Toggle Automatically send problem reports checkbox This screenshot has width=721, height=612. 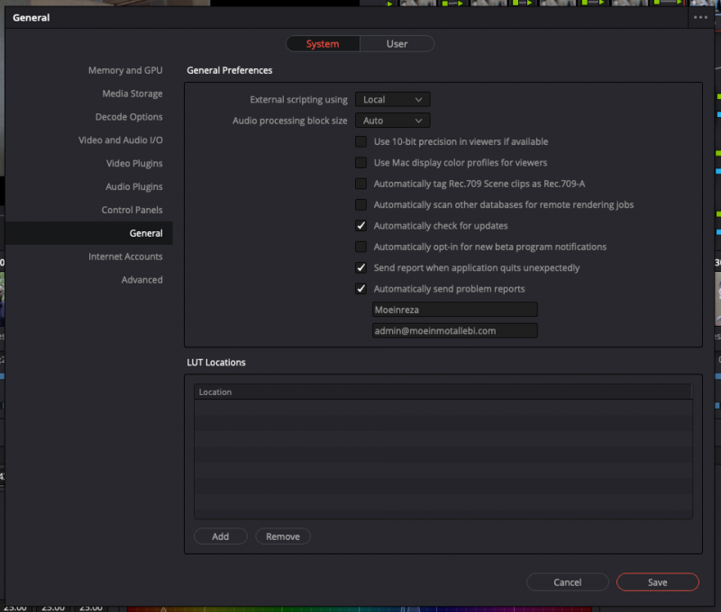pos(361,289)
